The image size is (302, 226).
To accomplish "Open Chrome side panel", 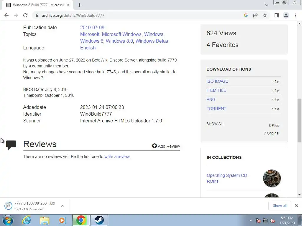I will (277, 15).
